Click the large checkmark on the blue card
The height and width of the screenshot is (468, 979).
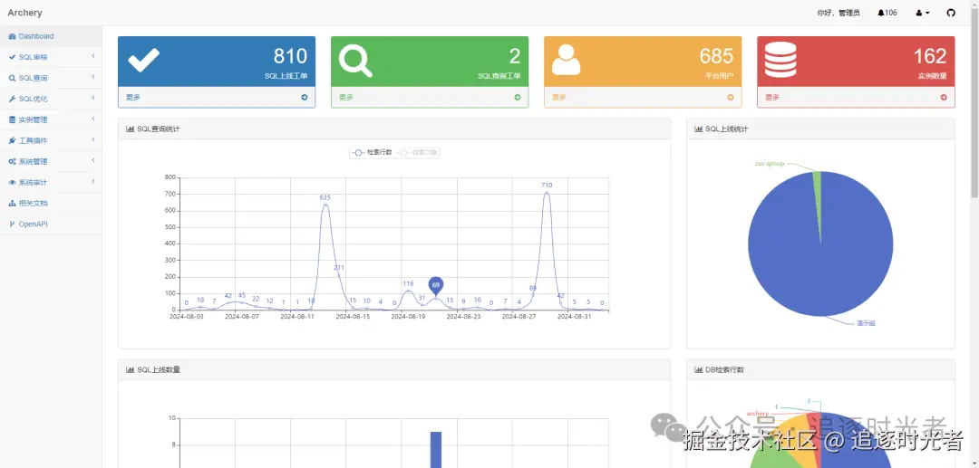[143, 60]
